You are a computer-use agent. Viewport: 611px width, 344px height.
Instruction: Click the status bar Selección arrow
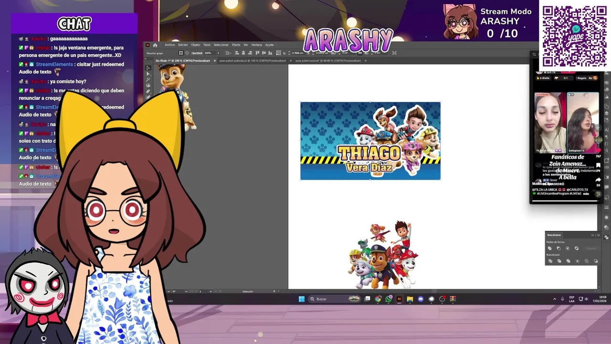[x=274, y=291]
